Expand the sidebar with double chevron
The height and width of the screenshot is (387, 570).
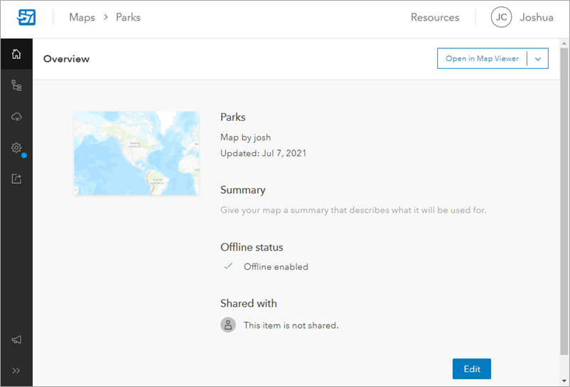(x=16, y=371)
